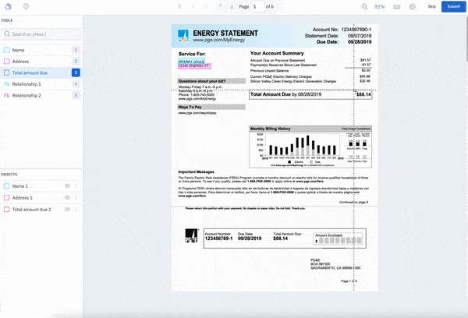Click the tools search field

[41, 34]
